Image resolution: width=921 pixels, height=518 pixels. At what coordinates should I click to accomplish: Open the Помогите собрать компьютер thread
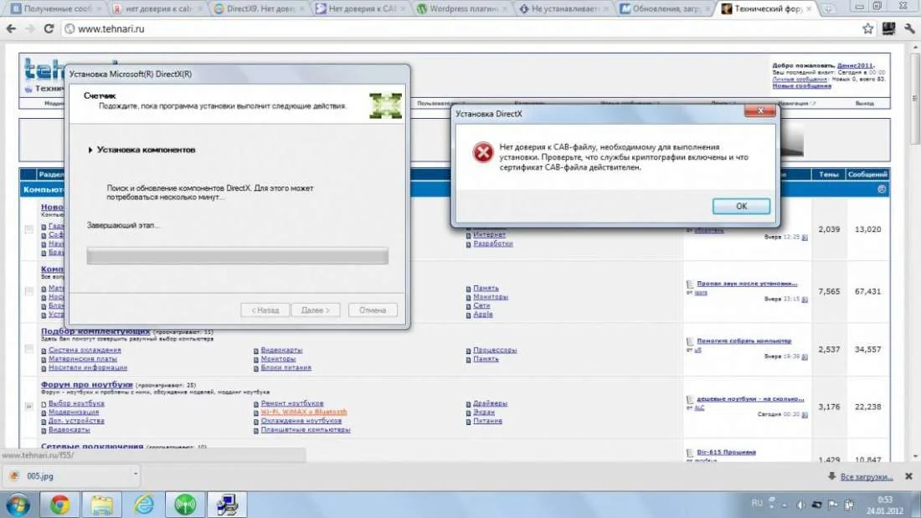(743, 341)
